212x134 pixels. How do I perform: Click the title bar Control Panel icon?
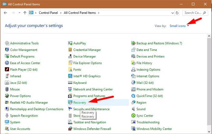[x=5, y=4]
